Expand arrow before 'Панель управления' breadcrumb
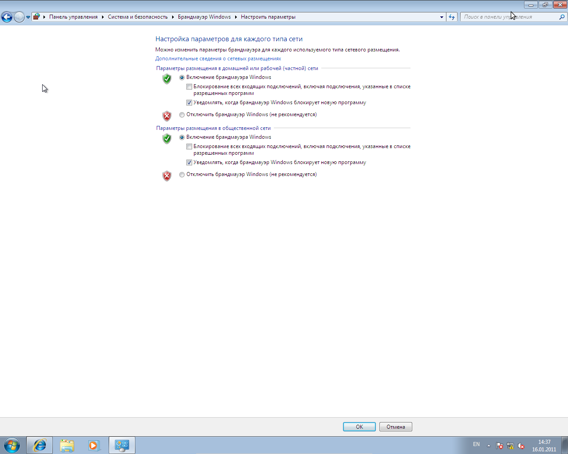The width and height of the screenshot is (568, 454). point(44,17)
